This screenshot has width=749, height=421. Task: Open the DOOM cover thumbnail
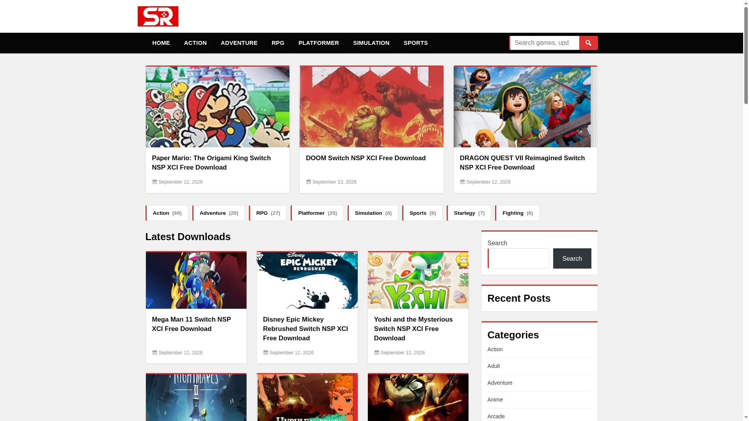[x=371, y=107]
